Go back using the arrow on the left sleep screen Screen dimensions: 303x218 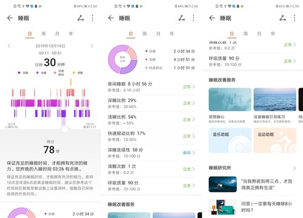[x=10, y=18]
